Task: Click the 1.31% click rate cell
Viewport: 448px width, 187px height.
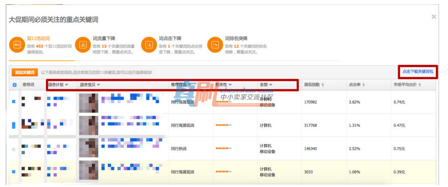Action: tap(355, 125)
